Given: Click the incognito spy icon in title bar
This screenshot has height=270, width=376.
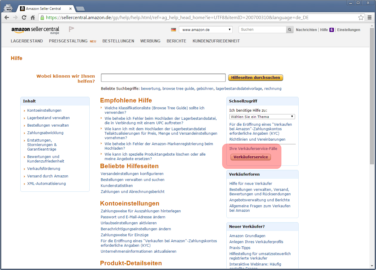Looking at the screenshot, I should (8, 7).
